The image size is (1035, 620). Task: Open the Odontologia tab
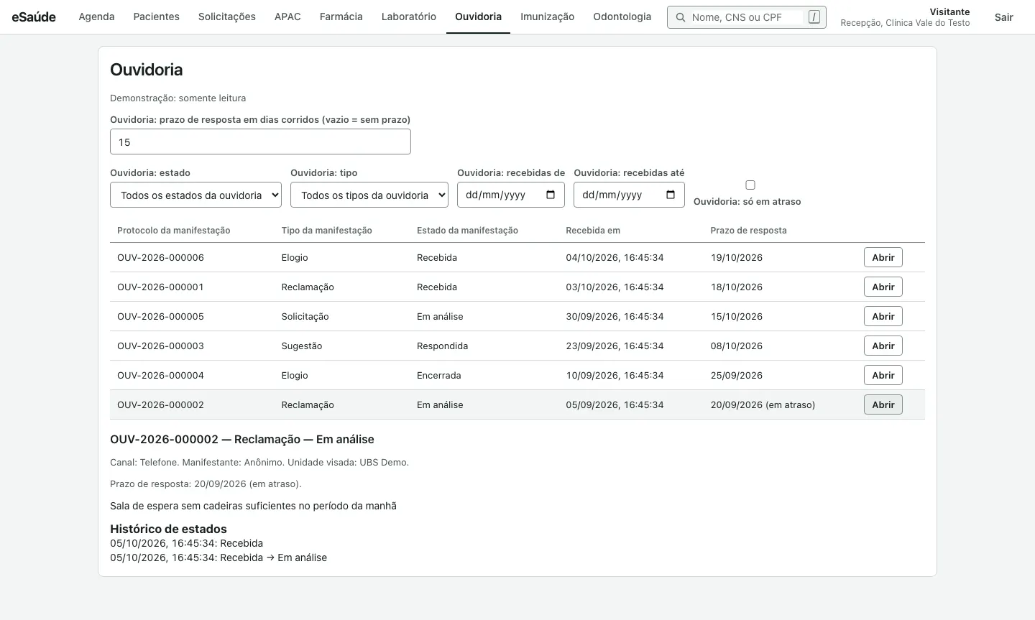(622, 17)
